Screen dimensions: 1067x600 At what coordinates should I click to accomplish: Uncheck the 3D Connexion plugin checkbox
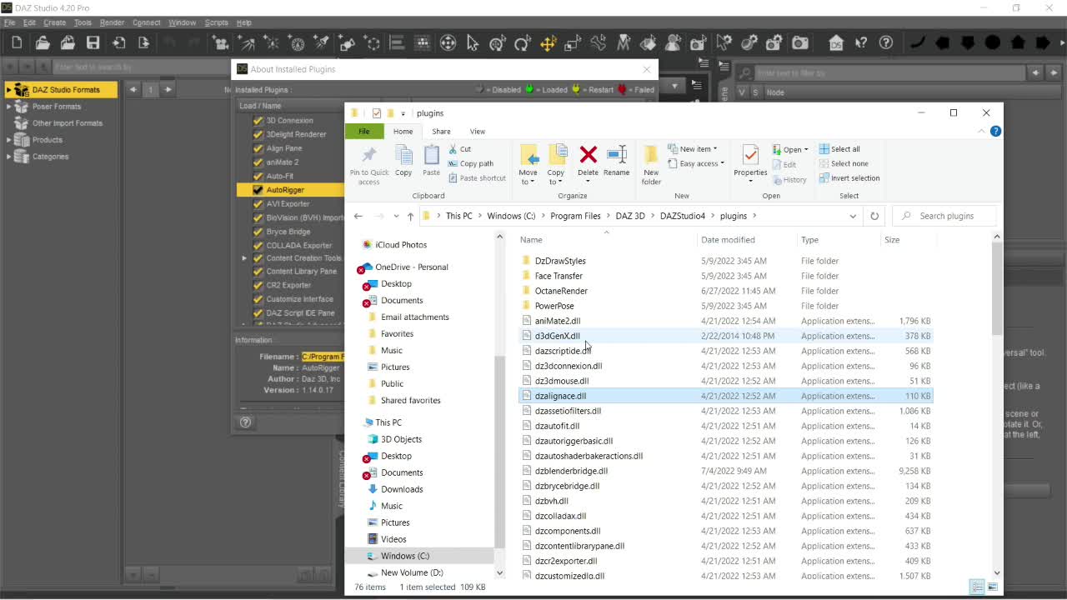pos(258,120)
